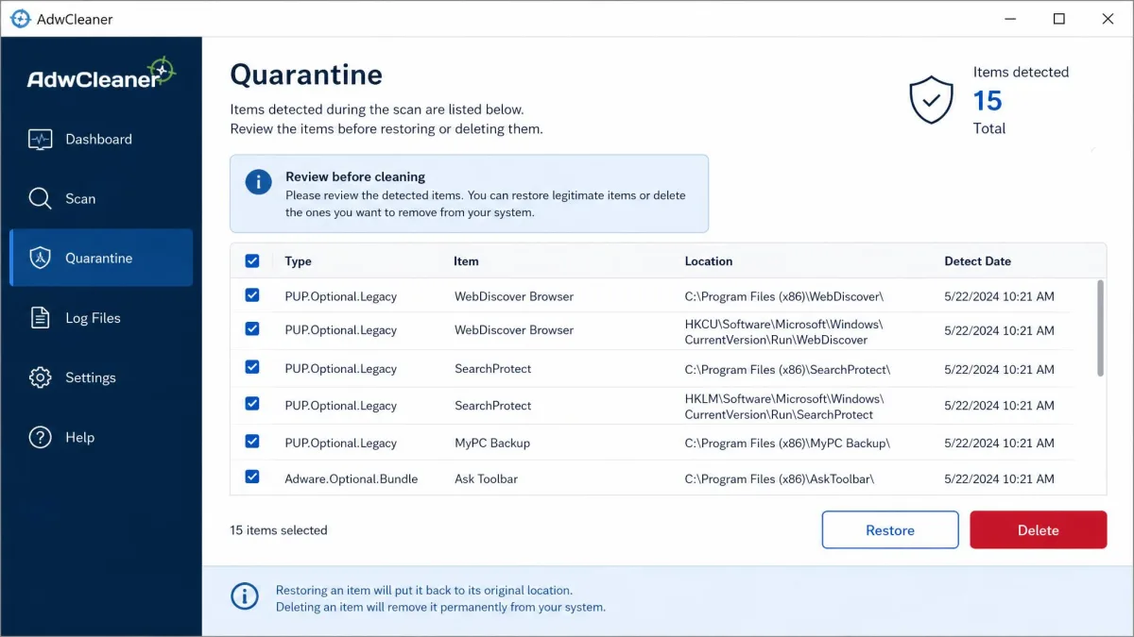Open the Dashboard section
This screenshot has width=1134, height=637.
101,140
